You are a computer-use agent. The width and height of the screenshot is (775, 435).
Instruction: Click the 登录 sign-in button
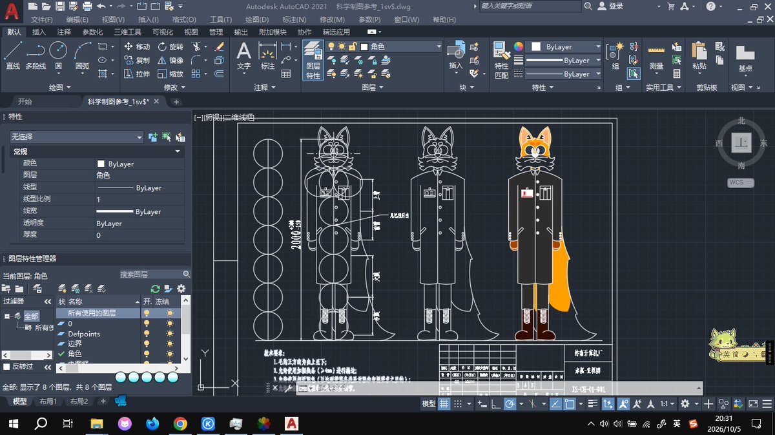tap(611, 6)
